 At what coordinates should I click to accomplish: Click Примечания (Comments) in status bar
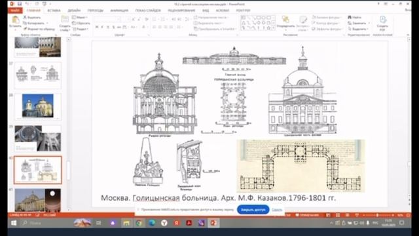pyautogui.click(x=307, y=215)
